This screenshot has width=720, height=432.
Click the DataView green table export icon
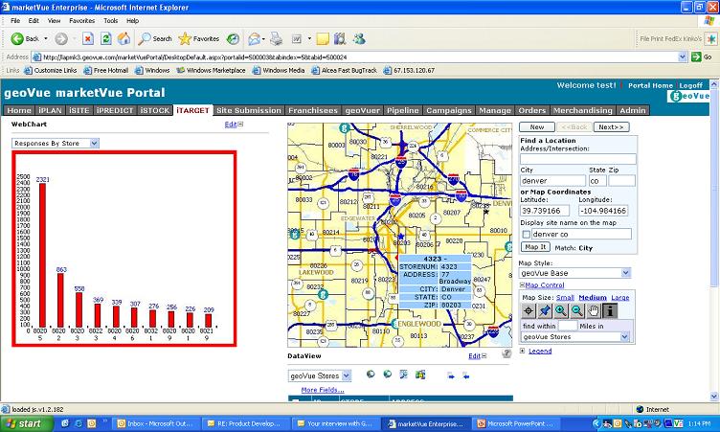point(420,375)
